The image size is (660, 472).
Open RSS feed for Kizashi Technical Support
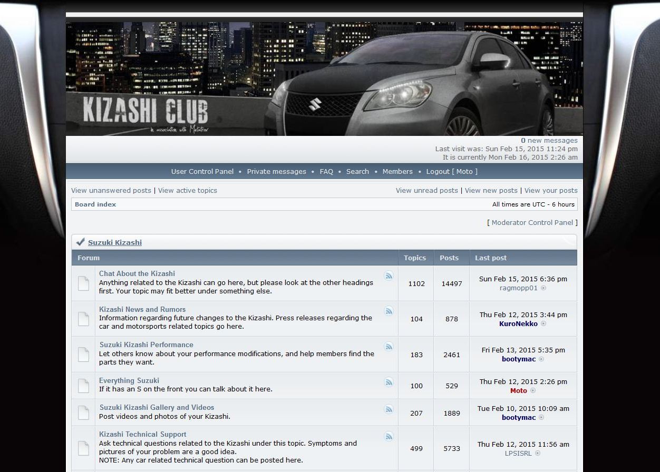coord(389,436)
